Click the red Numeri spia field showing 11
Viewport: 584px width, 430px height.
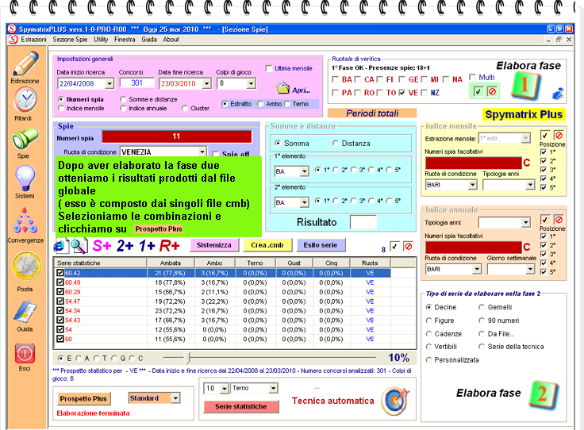(177, 136)
